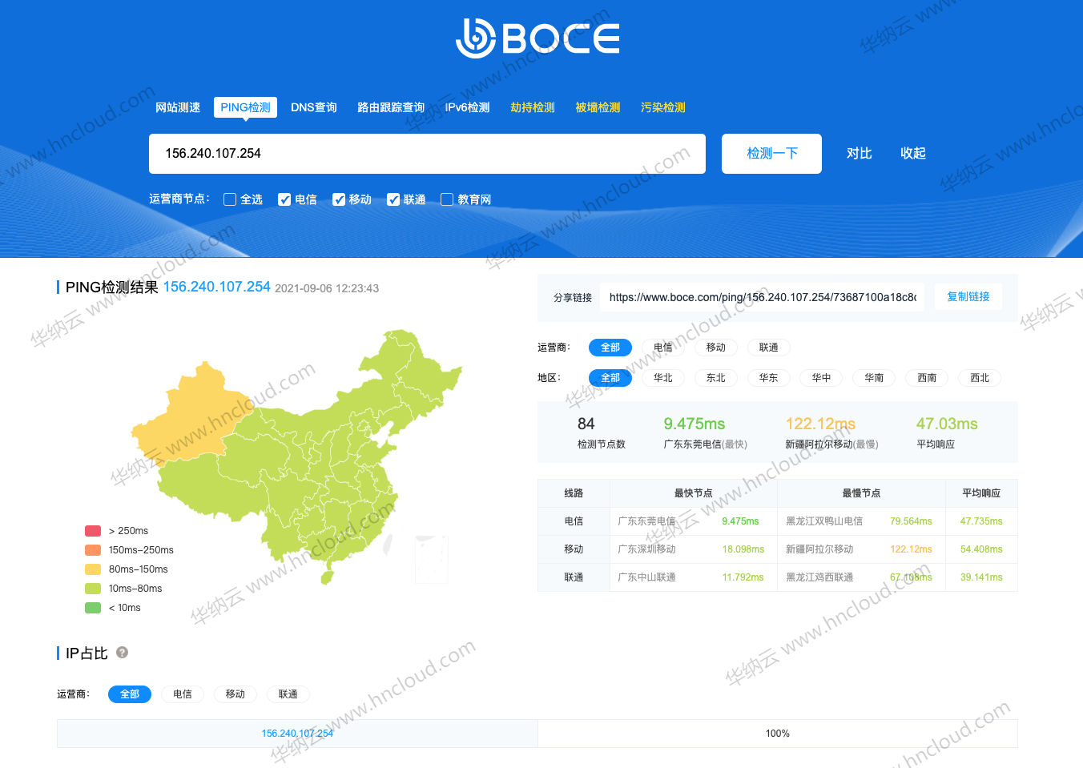Click the red >250ms legend swatch

[x=93, y=531]
